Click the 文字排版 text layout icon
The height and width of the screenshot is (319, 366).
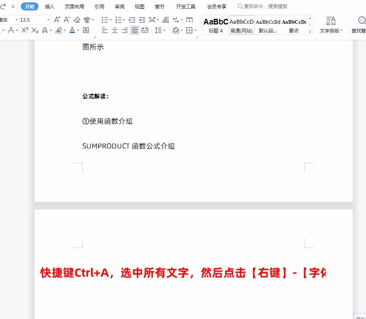[331, 25]
